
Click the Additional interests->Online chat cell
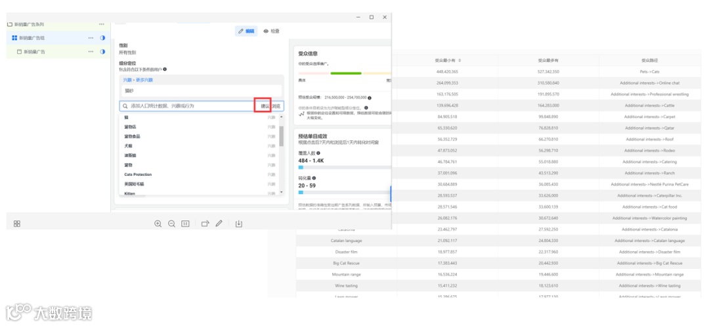[x=649, y=83]
